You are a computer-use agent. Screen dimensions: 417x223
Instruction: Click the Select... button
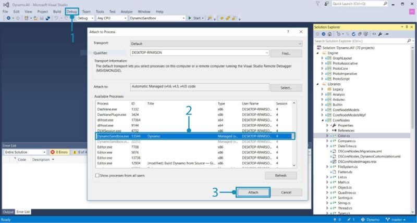click(x=286, y=88)
